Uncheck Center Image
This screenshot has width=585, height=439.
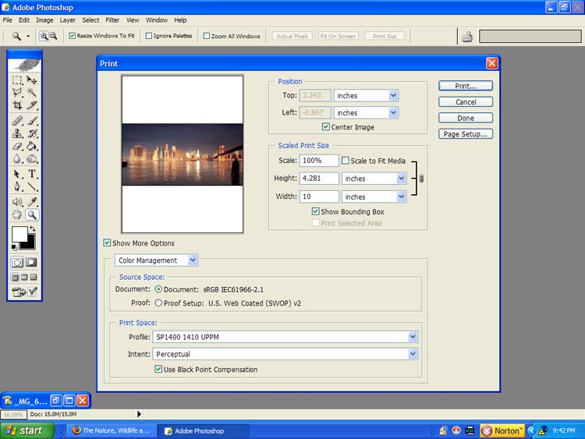coord(326,127)
